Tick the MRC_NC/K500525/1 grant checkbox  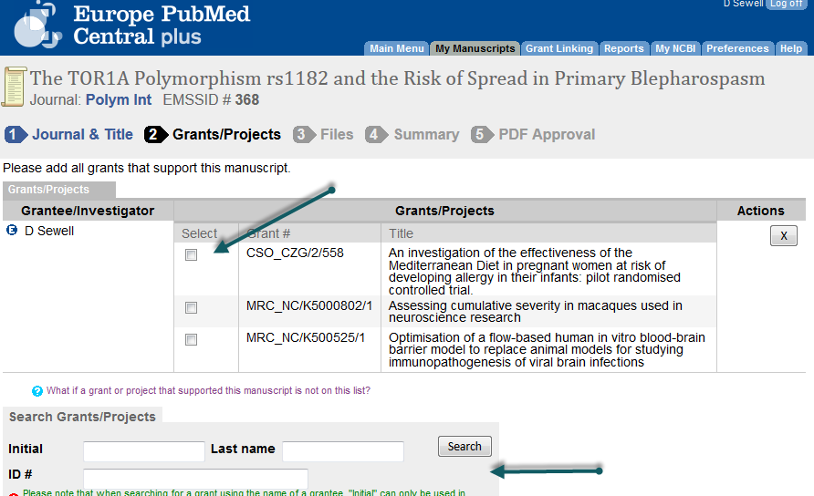pos(191,340)
